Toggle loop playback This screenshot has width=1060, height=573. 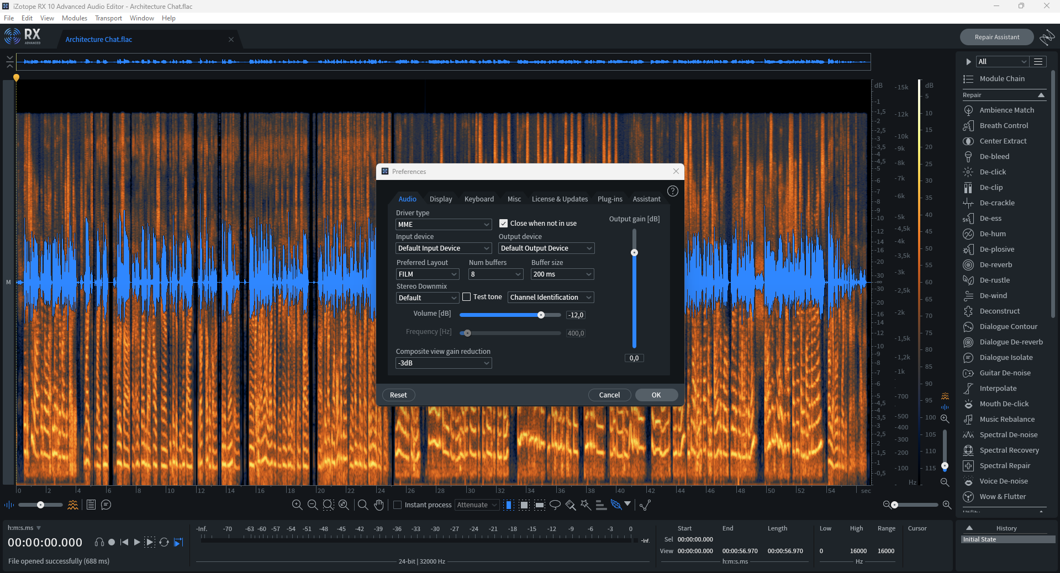[164, 542]
